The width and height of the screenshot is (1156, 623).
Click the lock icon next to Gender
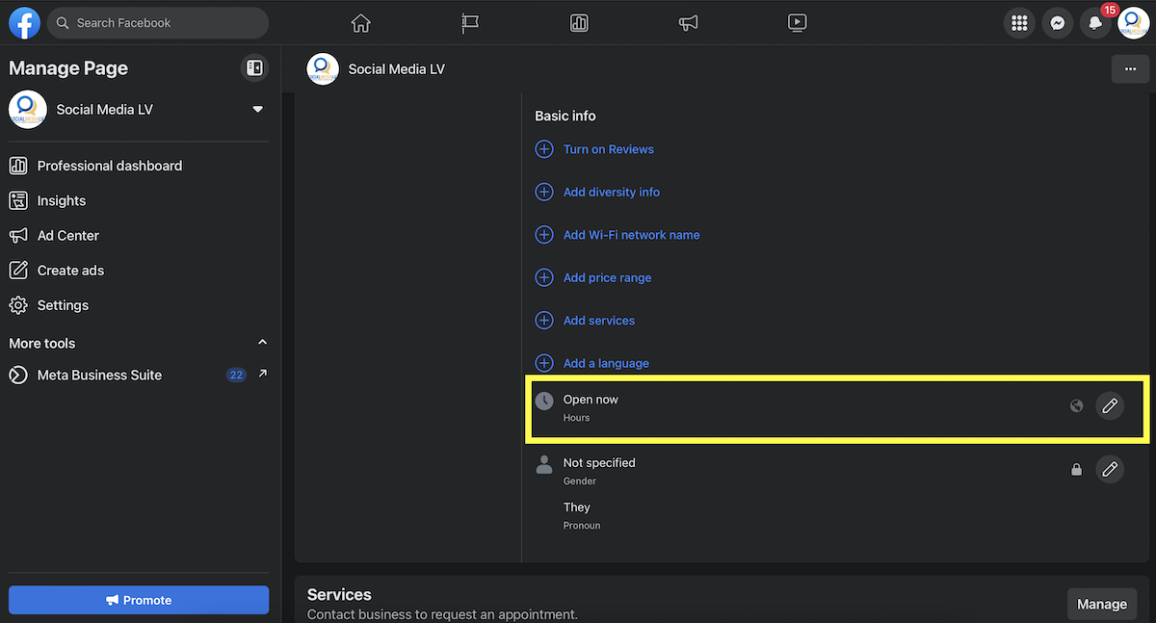pos(1076,469)
